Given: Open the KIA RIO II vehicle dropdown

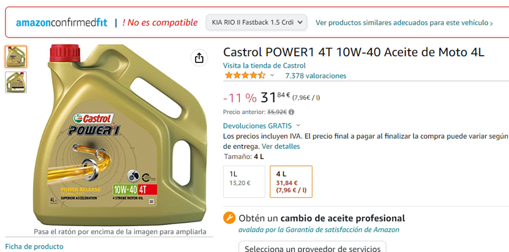Looking at the screenshot, I should 257,22.
